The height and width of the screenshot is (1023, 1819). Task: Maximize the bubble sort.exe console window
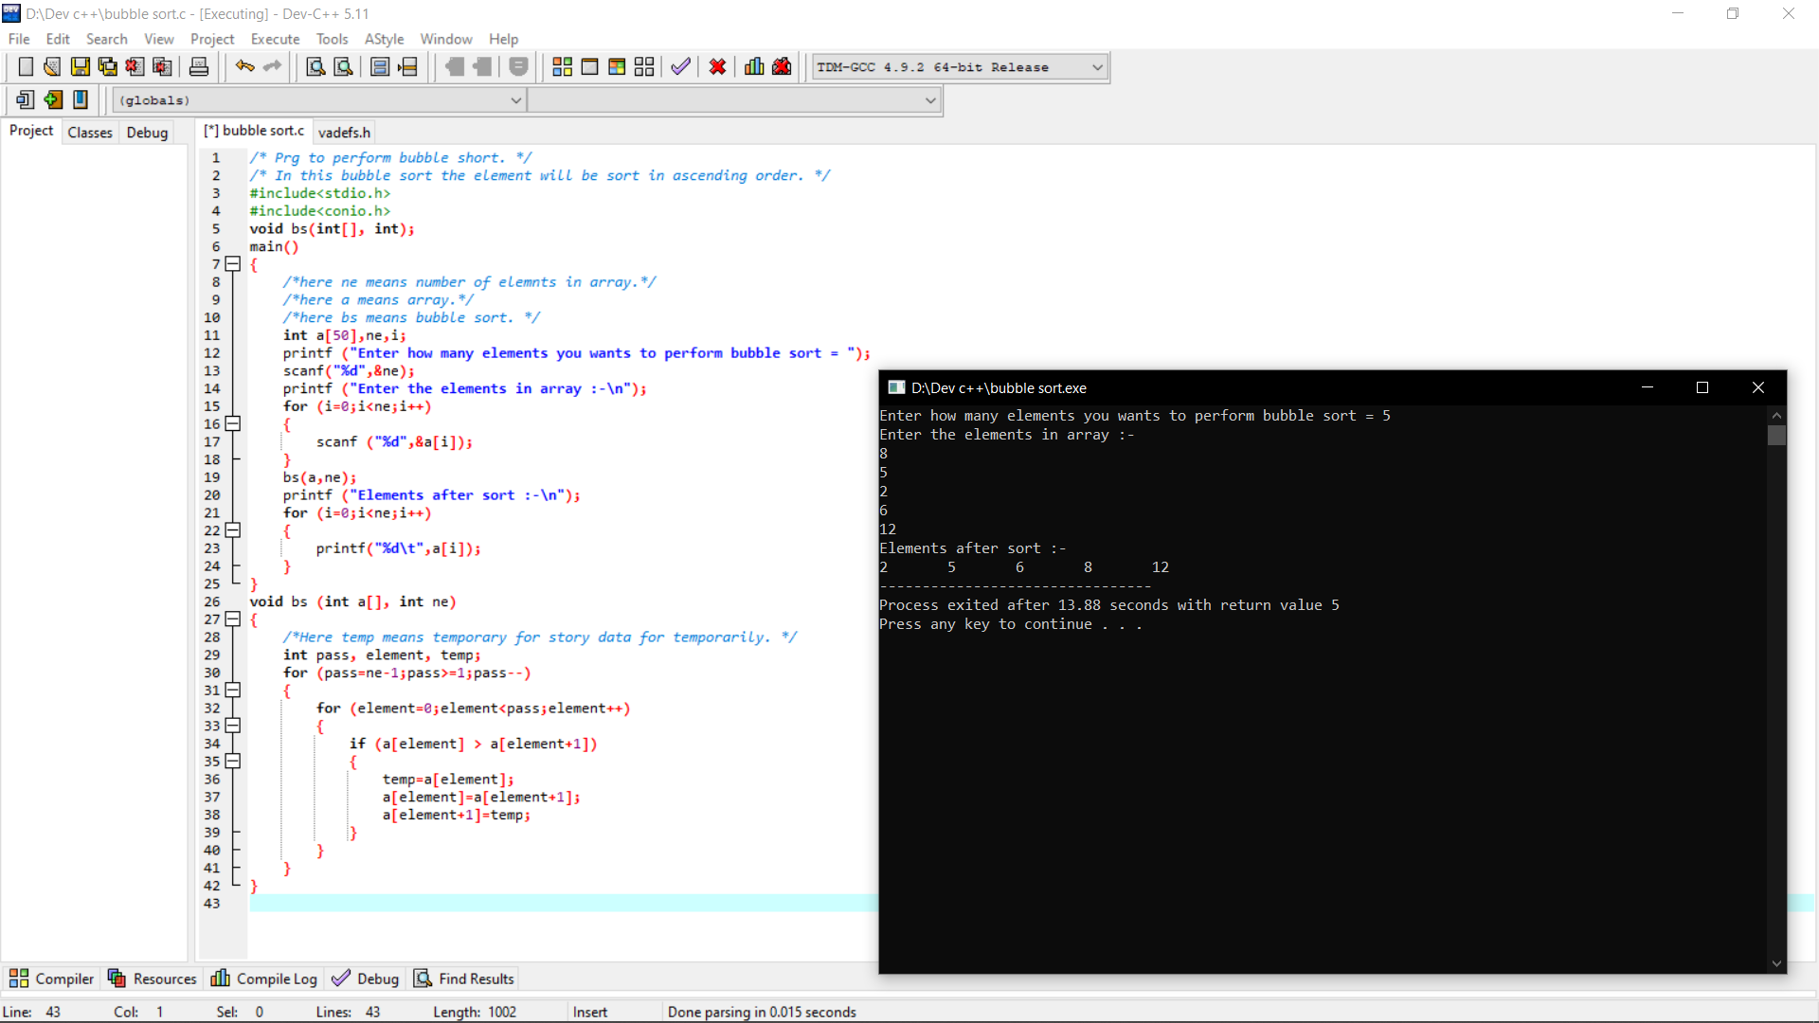pos(1702,387)
